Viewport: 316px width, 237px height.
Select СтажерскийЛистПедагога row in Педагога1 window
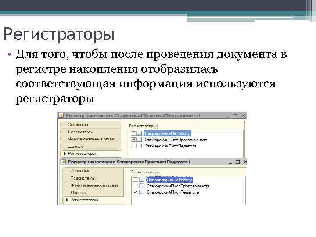tap(173, 192)
